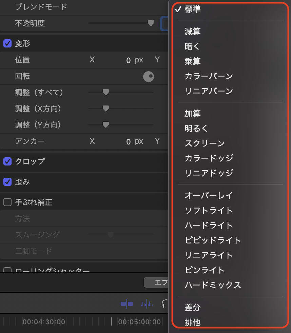Click the 手ぶれ補正 section header text
This screenshot has height=333, width=291.
(x=34, y=202)
